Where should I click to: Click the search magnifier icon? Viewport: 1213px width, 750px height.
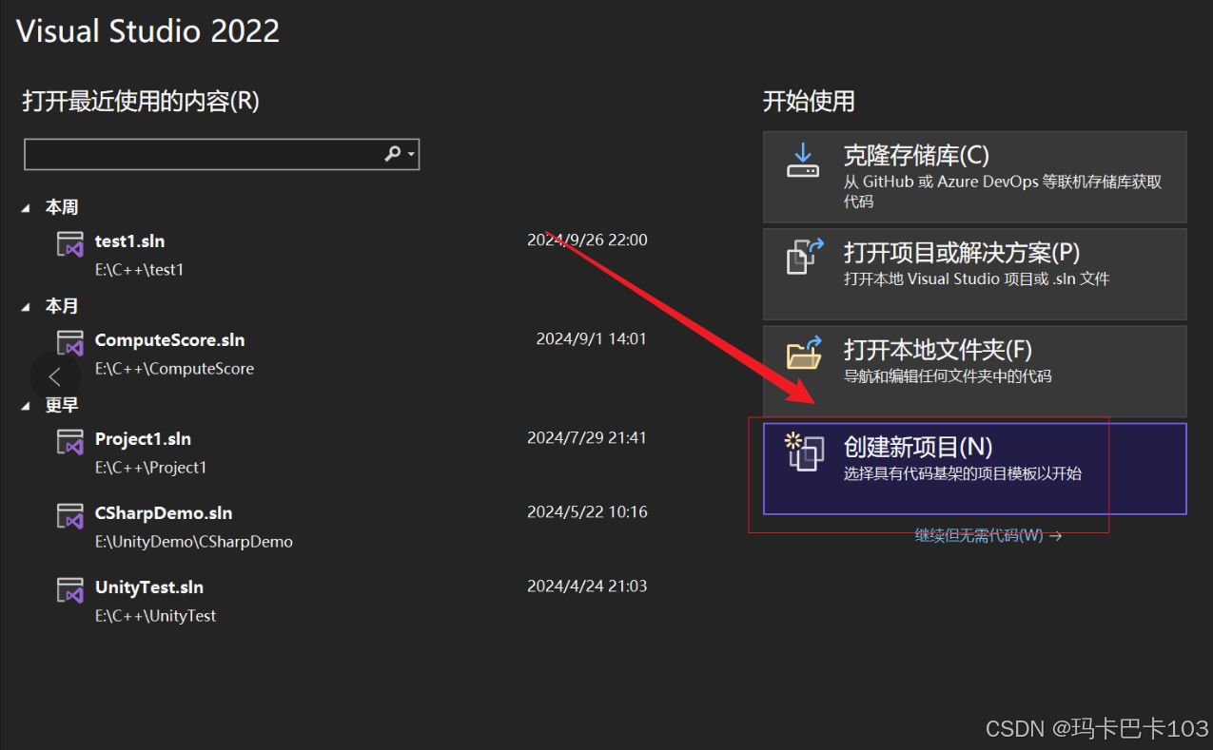393,154
